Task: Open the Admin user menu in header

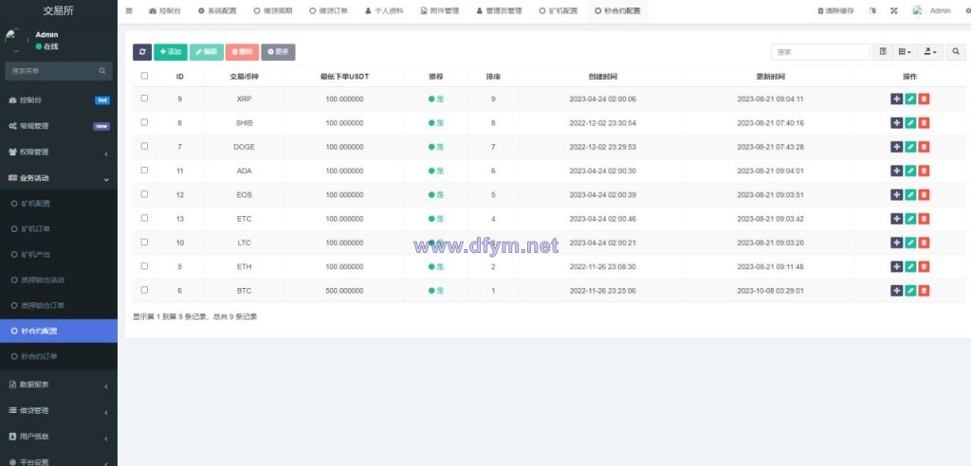Action: pyautogui.click(x=931, y=10)
